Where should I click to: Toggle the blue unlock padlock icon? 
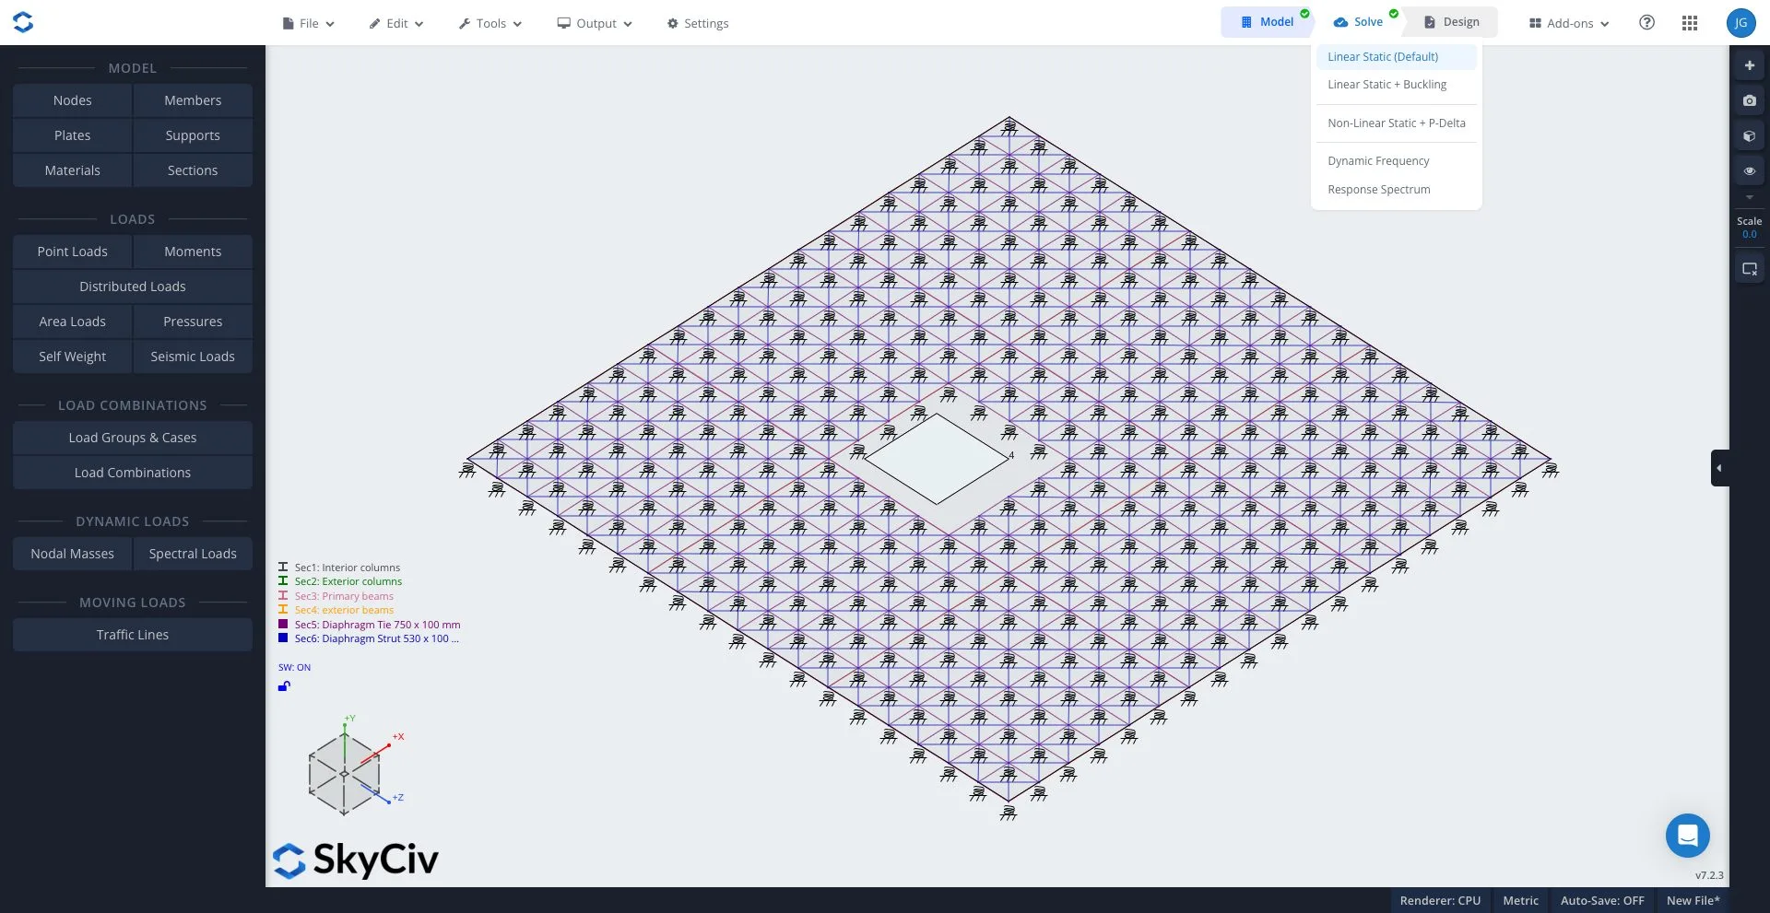point(284,686)
